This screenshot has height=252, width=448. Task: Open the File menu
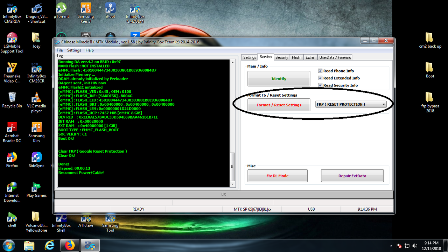click(x=60, y=50)
